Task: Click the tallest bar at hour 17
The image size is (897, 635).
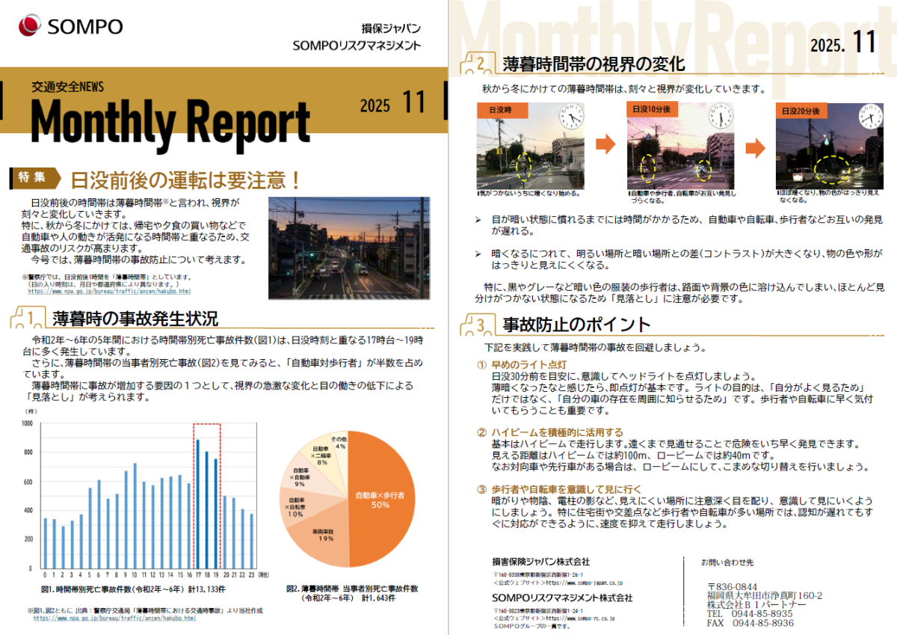Action: click(198, 505)
